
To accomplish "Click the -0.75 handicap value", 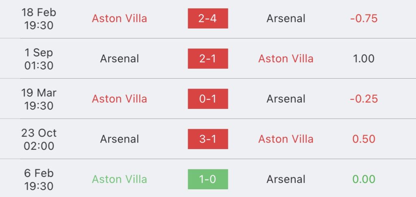I will 364,19.
